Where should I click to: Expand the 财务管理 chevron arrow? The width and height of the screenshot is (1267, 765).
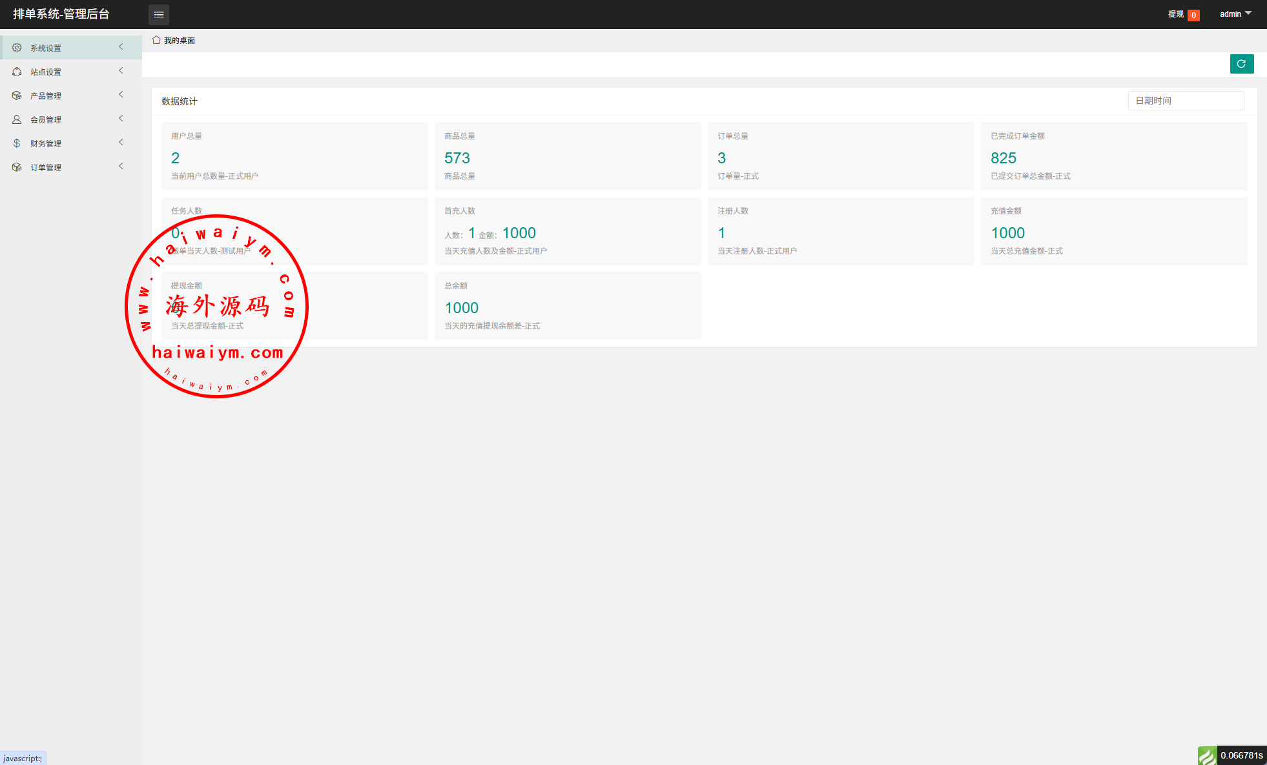coord(121,142)
